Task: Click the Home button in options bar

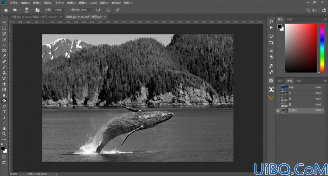Action: 6,10
